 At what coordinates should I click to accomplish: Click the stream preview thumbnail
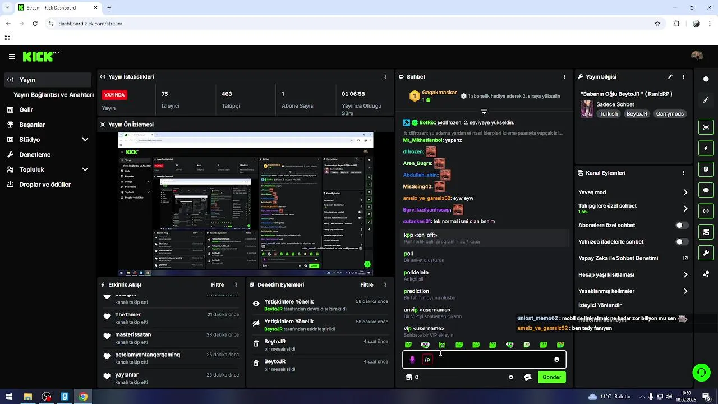click(245, 204)
